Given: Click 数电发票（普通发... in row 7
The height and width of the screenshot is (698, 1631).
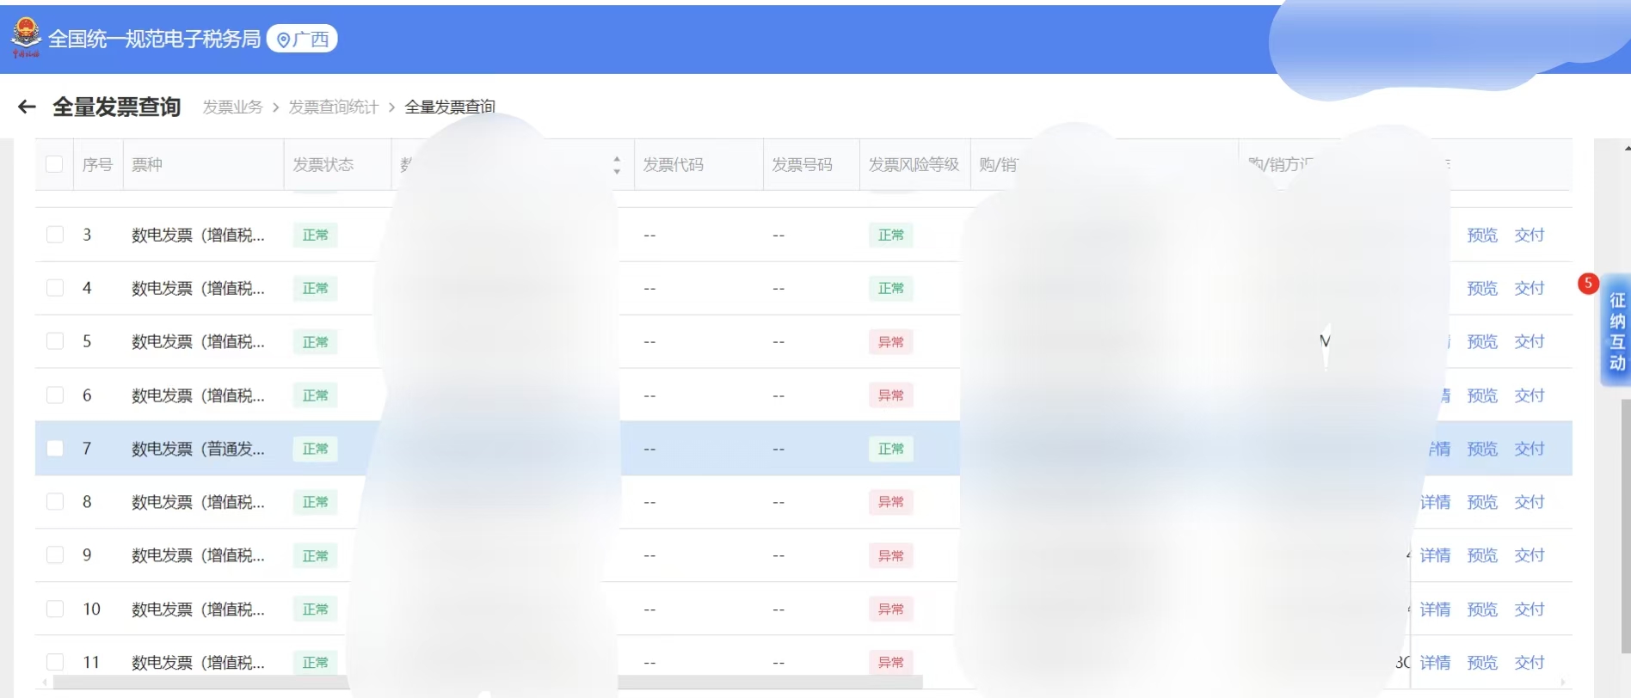Looking at the screenshot, I should (198, 449).
